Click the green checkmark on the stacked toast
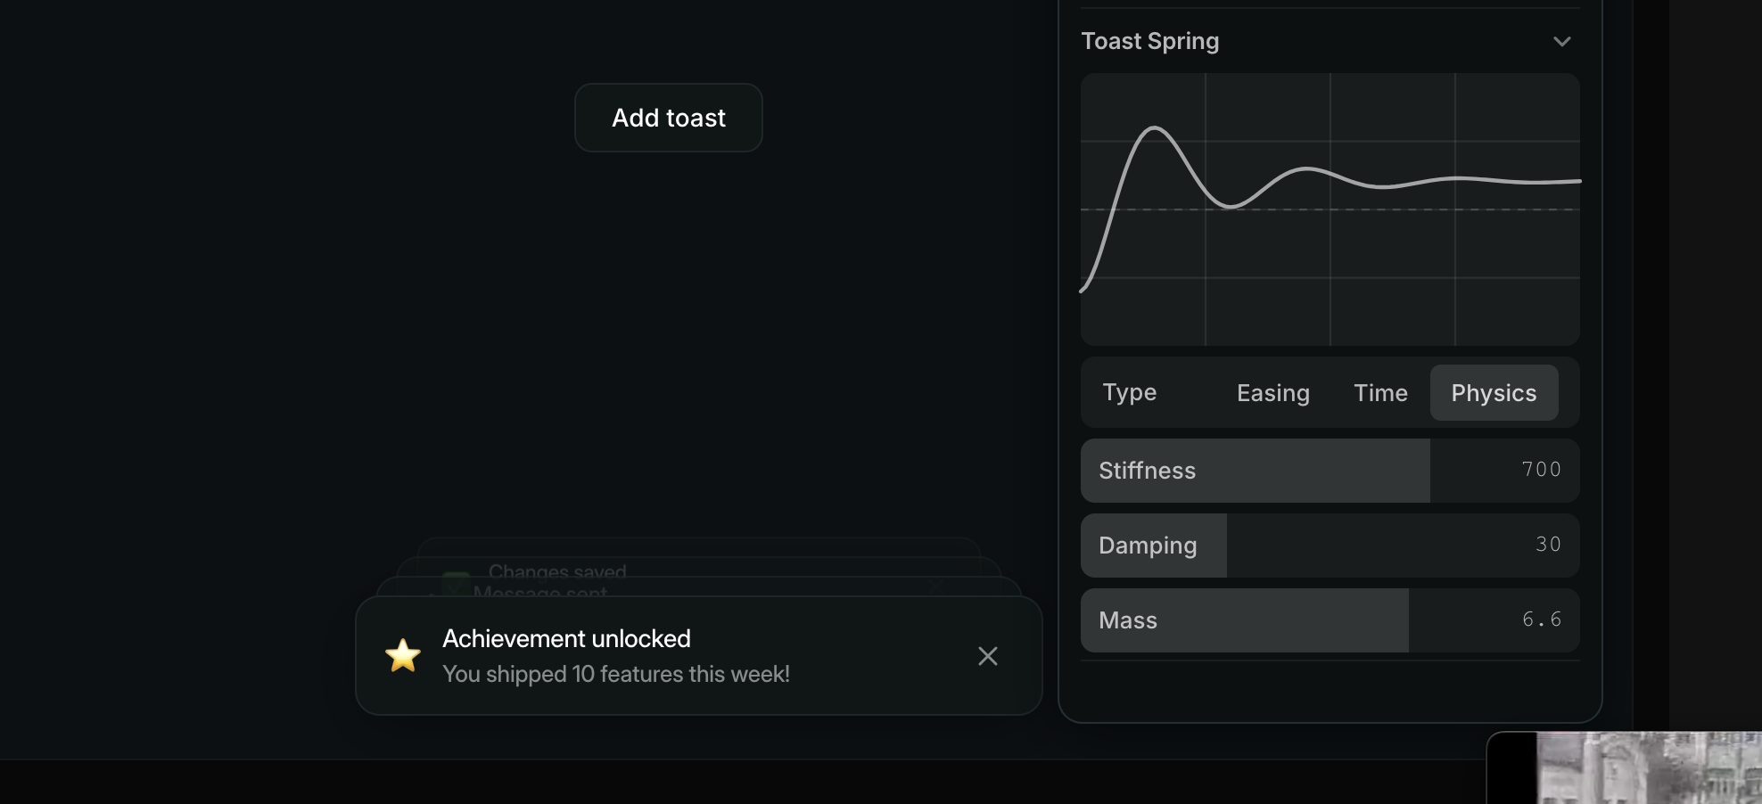1762x804 pixels. pyautogui.click(x=456, y=585)
